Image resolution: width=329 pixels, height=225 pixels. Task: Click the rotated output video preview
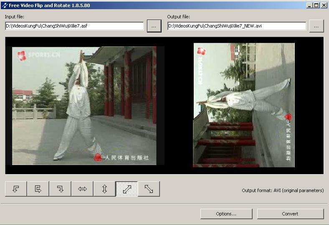244,105
